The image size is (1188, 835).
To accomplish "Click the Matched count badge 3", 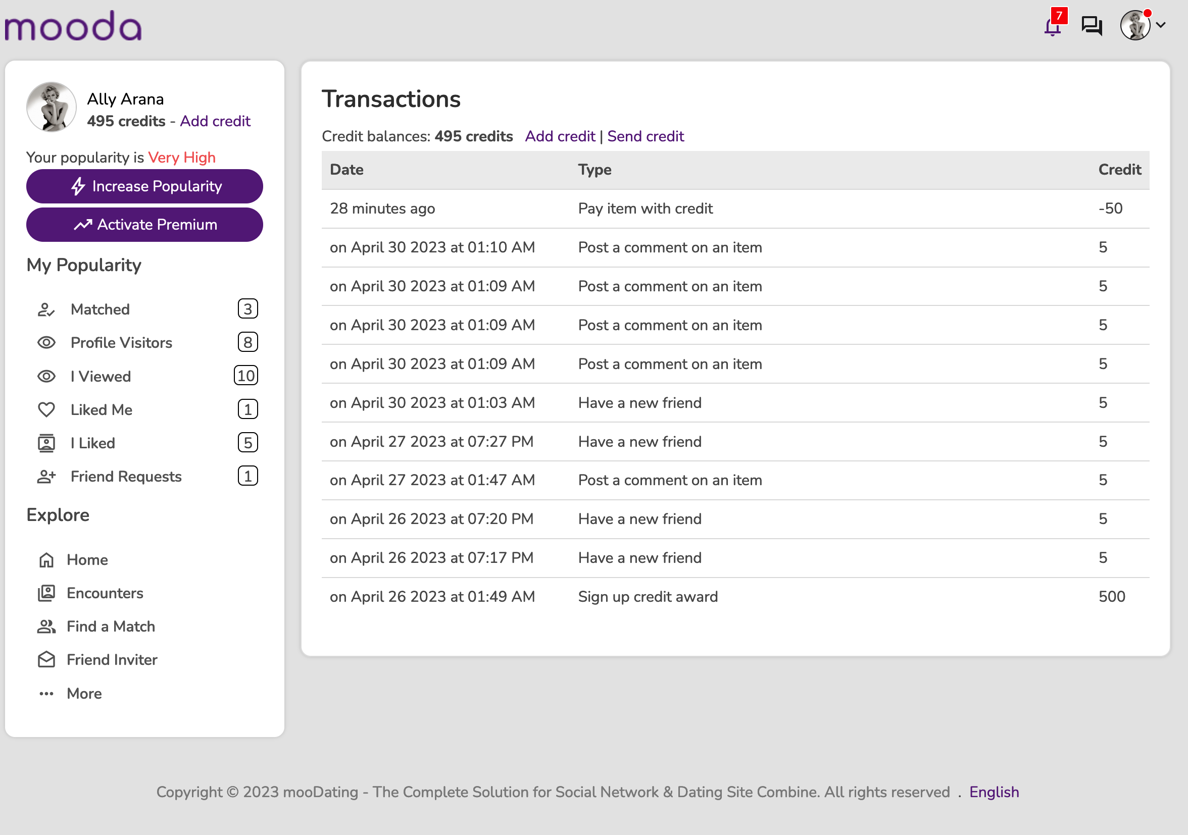I will (248, 308).
